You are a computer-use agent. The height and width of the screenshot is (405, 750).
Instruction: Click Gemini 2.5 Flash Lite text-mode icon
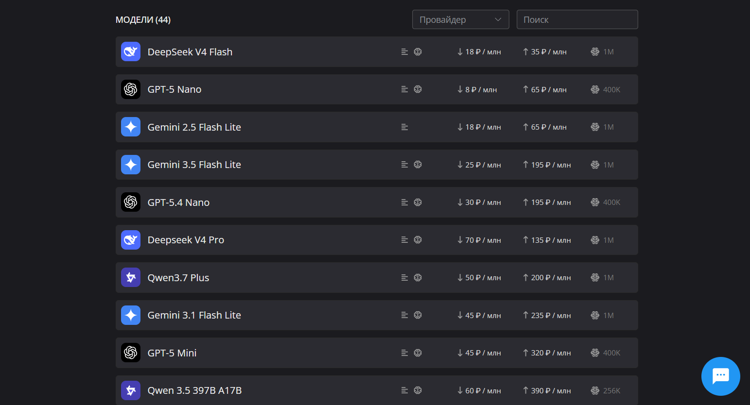404,127
